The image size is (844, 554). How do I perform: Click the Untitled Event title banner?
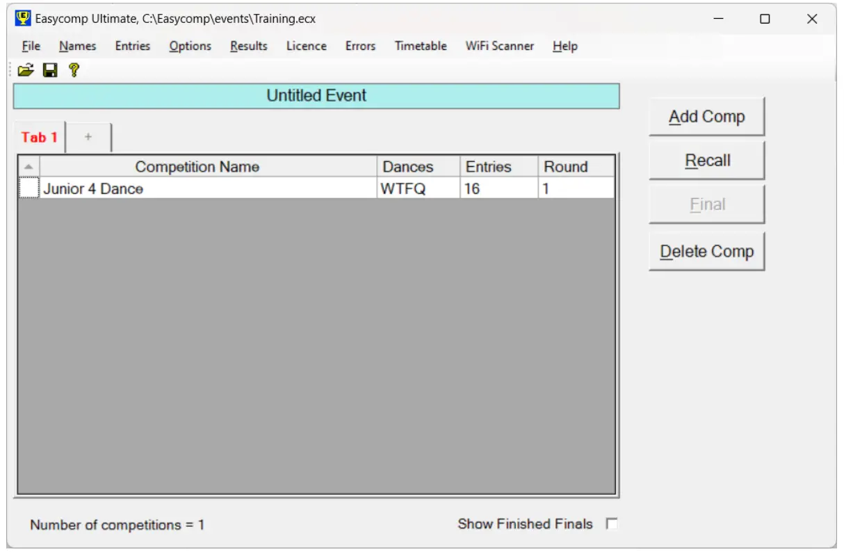tap(316, 96)
